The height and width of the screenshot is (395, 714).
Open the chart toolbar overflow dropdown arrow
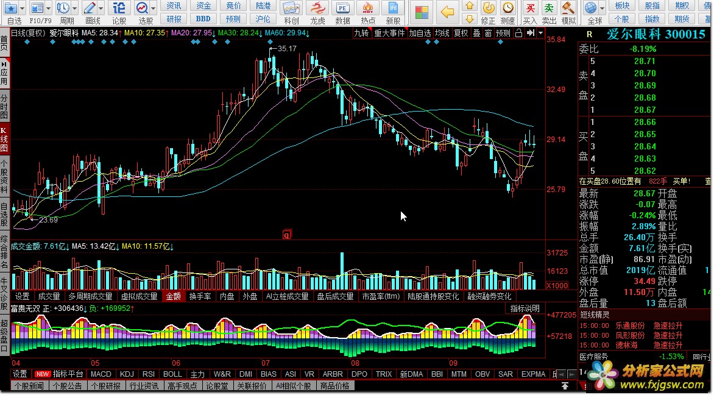(540, 33)
